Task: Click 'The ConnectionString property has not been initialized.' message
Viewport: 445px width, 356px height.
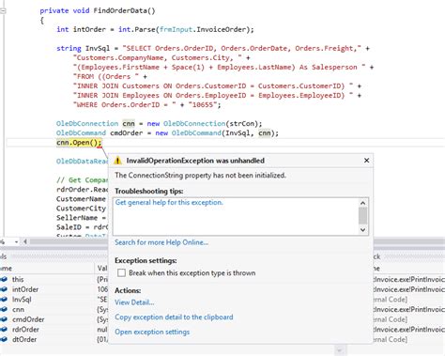Action: [200, 176]
